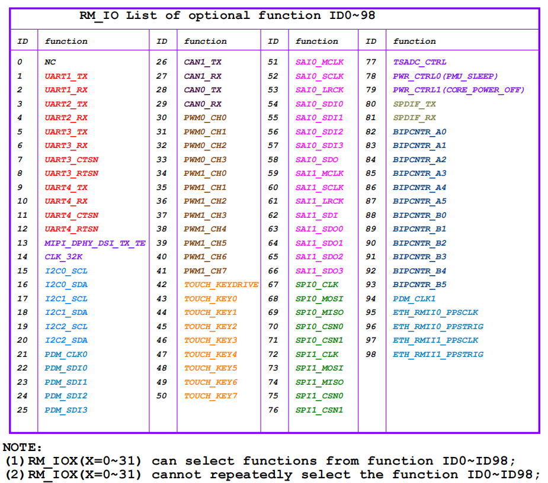Click PWR_CTRL1(CORE_POWER_OFF) text

(x=459, y=90)
